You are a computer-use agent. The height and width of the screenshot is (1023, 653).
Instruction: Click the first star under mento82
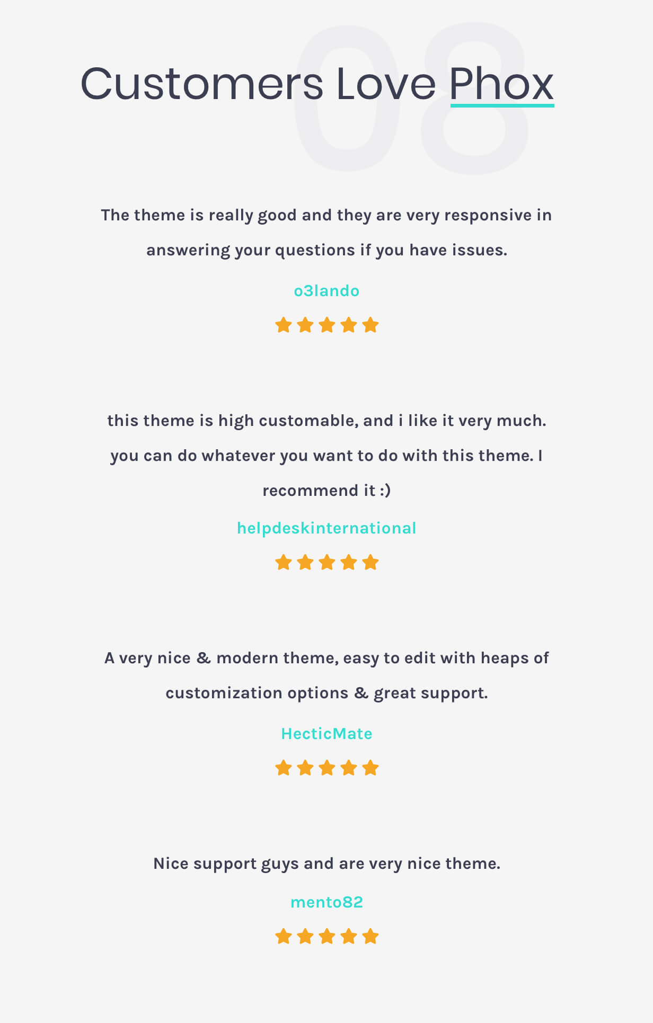pyautogui.click(x=284, y=936)
